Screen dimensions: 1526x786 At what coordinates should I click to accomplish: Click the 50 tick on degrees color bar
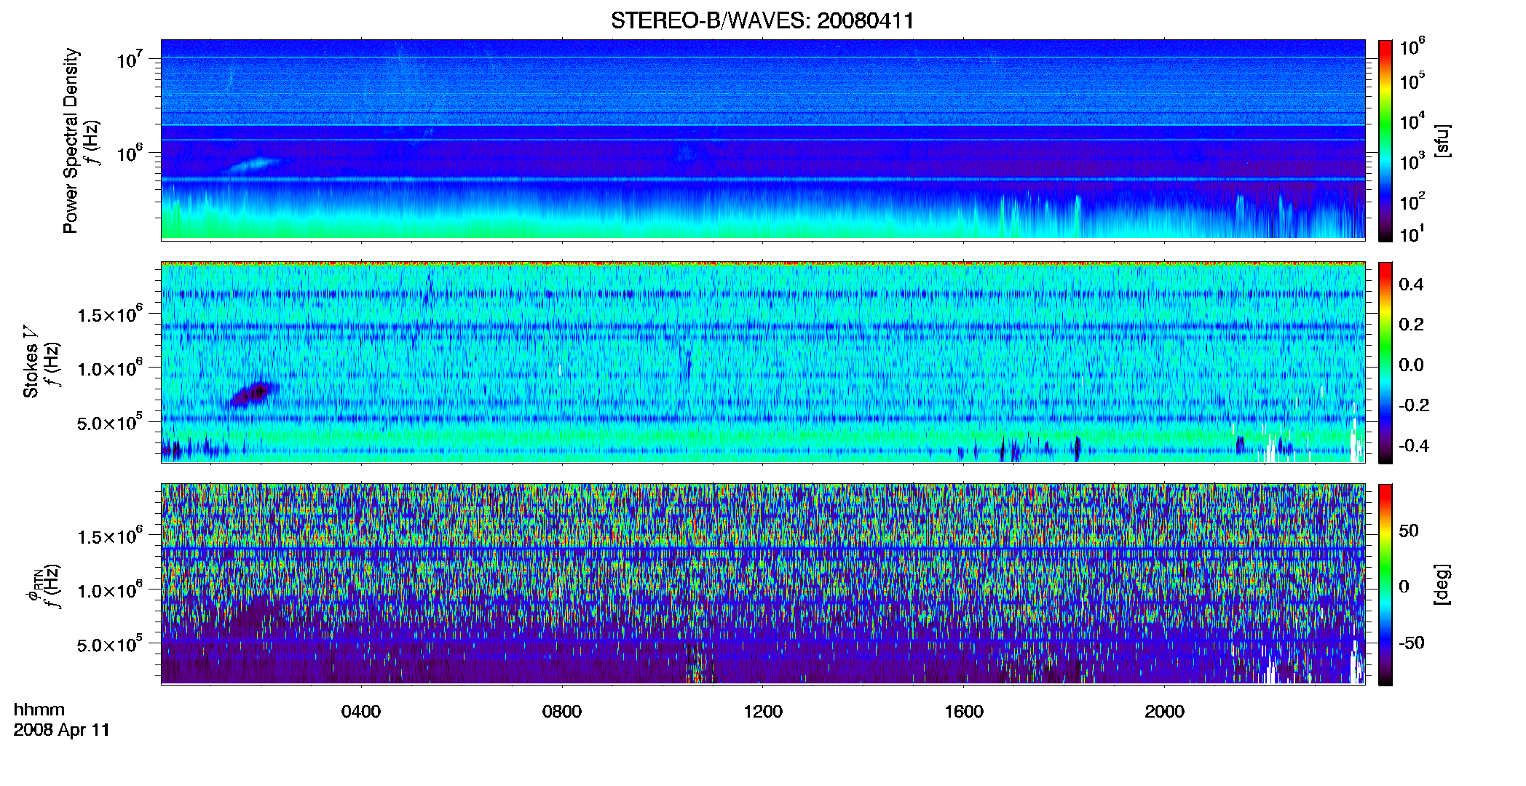(1409, 531)
